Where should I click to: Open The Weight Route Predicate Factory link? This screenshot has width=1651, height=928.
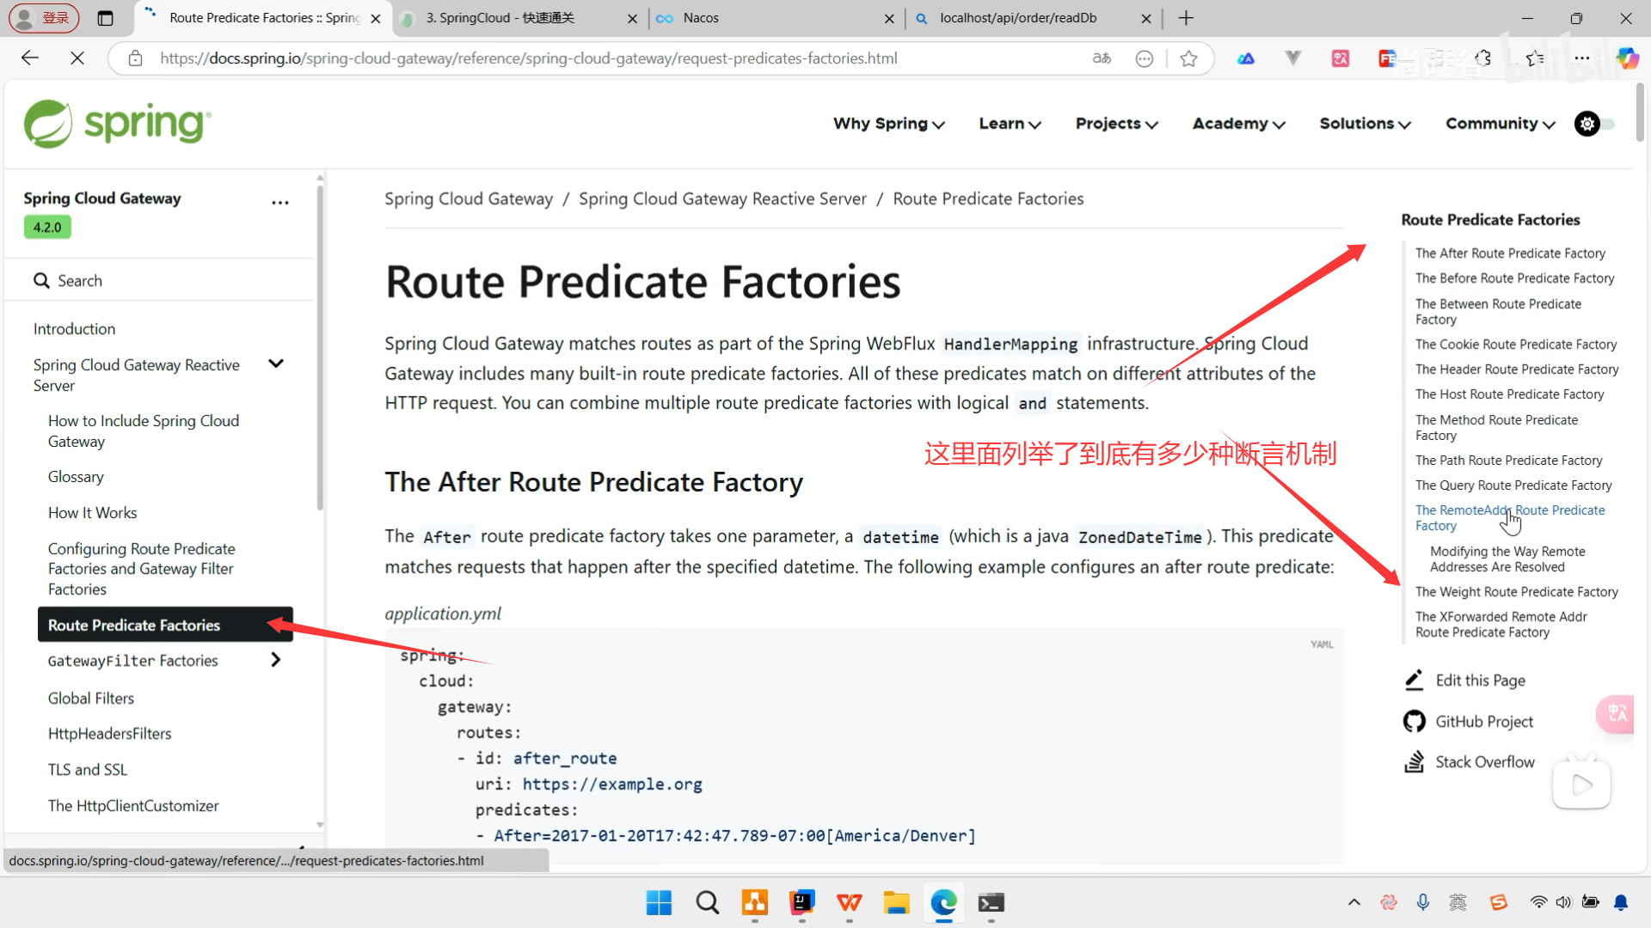tap(1516, 592)
